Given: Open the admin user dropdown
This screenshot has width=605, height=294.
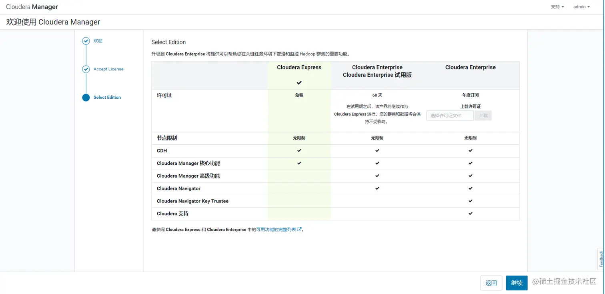Looking at the screenshot, I should (x=581, y=7).
